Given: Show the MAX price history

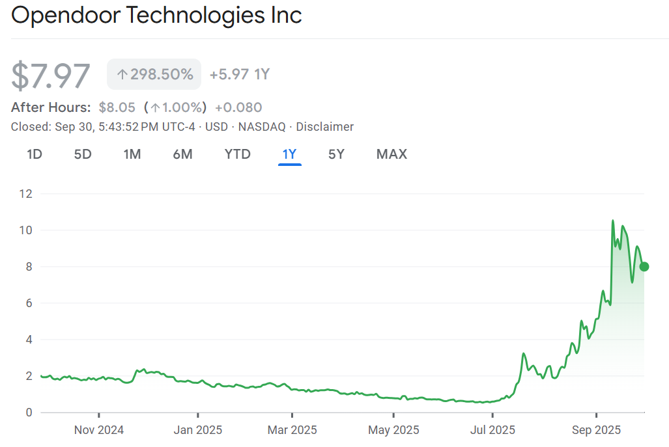Looking at the screenshot, I should click(x=391, y=154).
